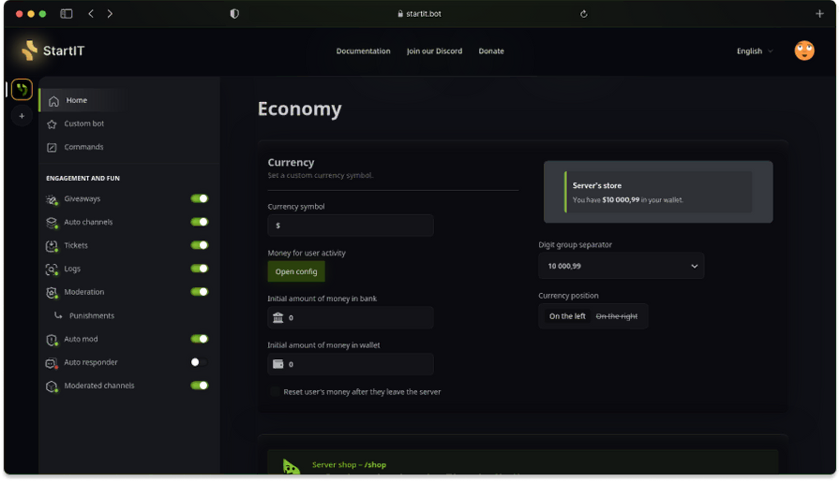The width and height of the screenshot is (840, 481).
Task: Open the Custom bot page
Action: click(84, 124)
